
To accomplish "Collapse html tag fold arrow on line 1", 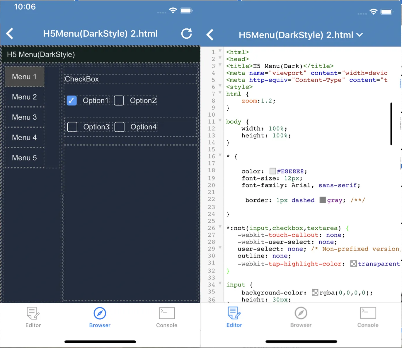I will (x=220, y=51).
